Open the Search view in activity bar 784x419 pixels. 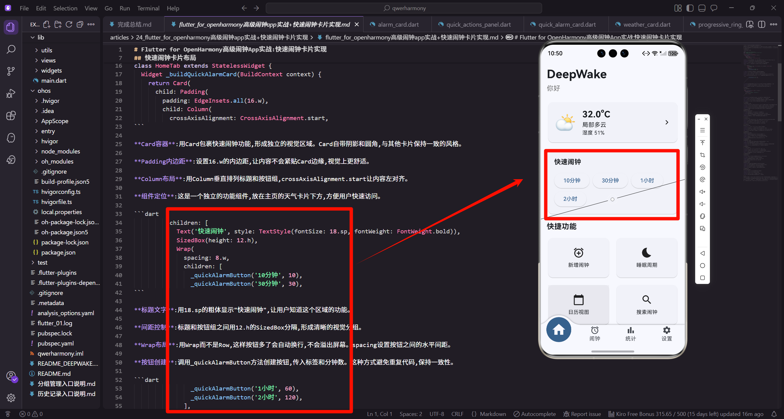tap(11, 49)
